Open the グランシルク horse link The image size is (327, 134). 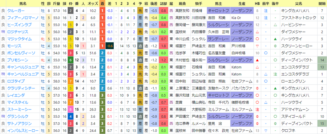pos(18,117)
